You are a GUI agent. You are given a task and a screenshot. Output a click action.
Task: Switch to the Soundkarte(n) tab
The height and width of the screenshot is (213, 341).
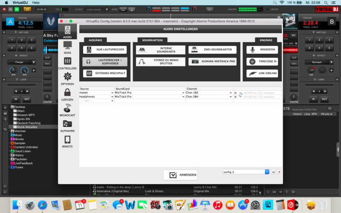153,40
